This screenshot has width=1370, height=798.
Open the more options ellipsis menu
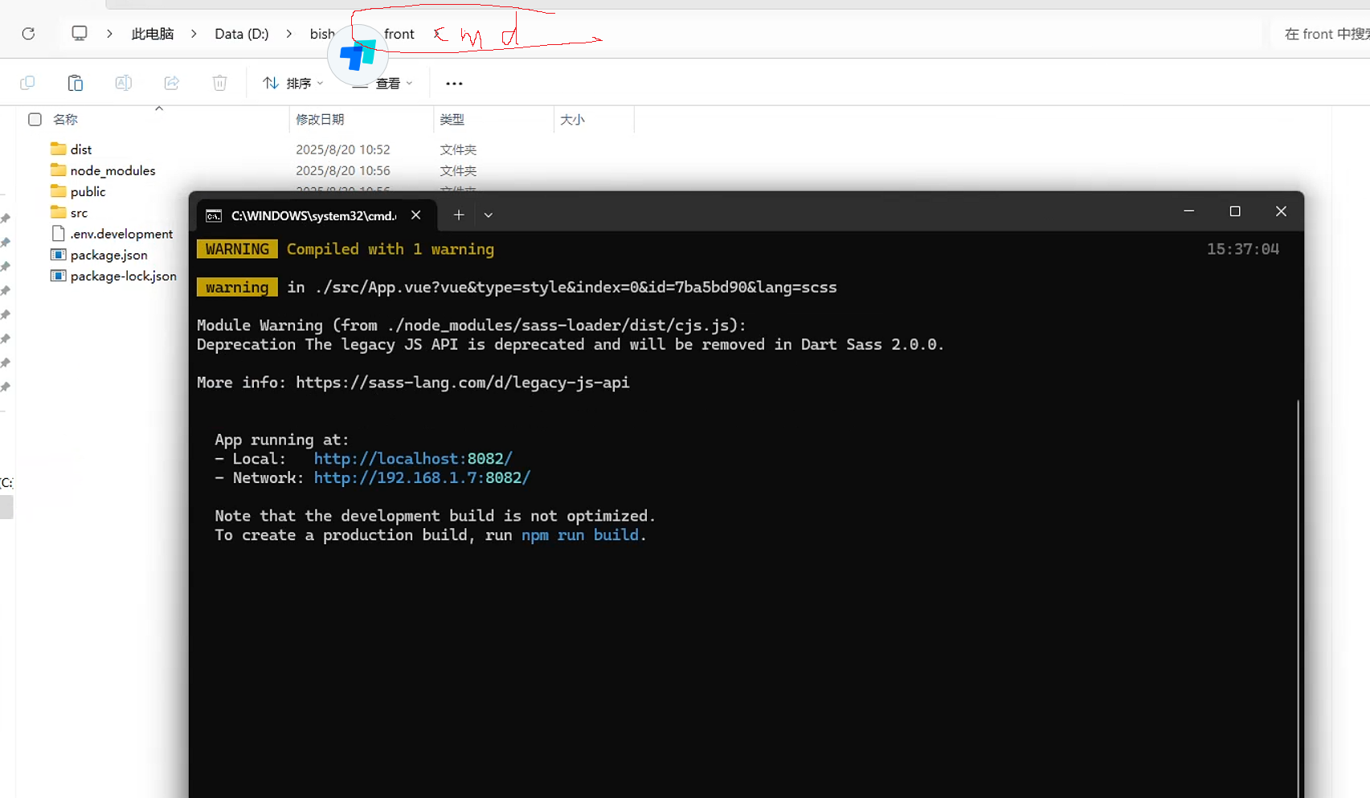[454, 84]
